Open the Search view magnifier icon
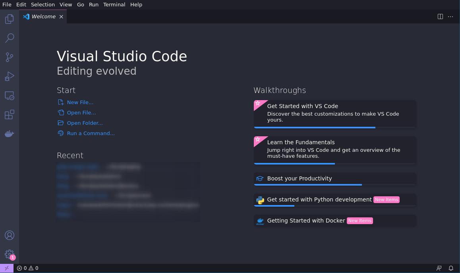Viewport: 460px width, 273px height. pos(10,38)
